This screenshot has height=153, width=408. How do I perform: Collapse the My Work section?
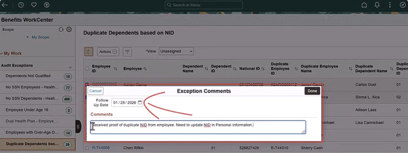point(2,54)
